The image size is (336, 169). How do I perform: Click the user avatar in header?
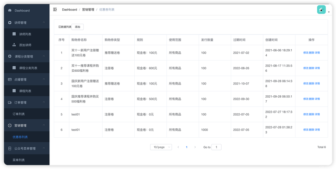click(321, 9)
